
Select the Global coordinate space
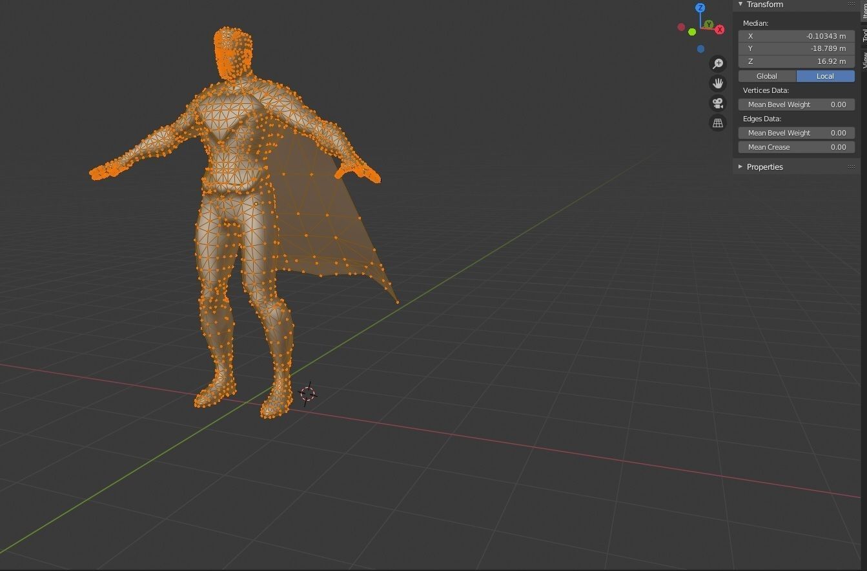(767, 76)
